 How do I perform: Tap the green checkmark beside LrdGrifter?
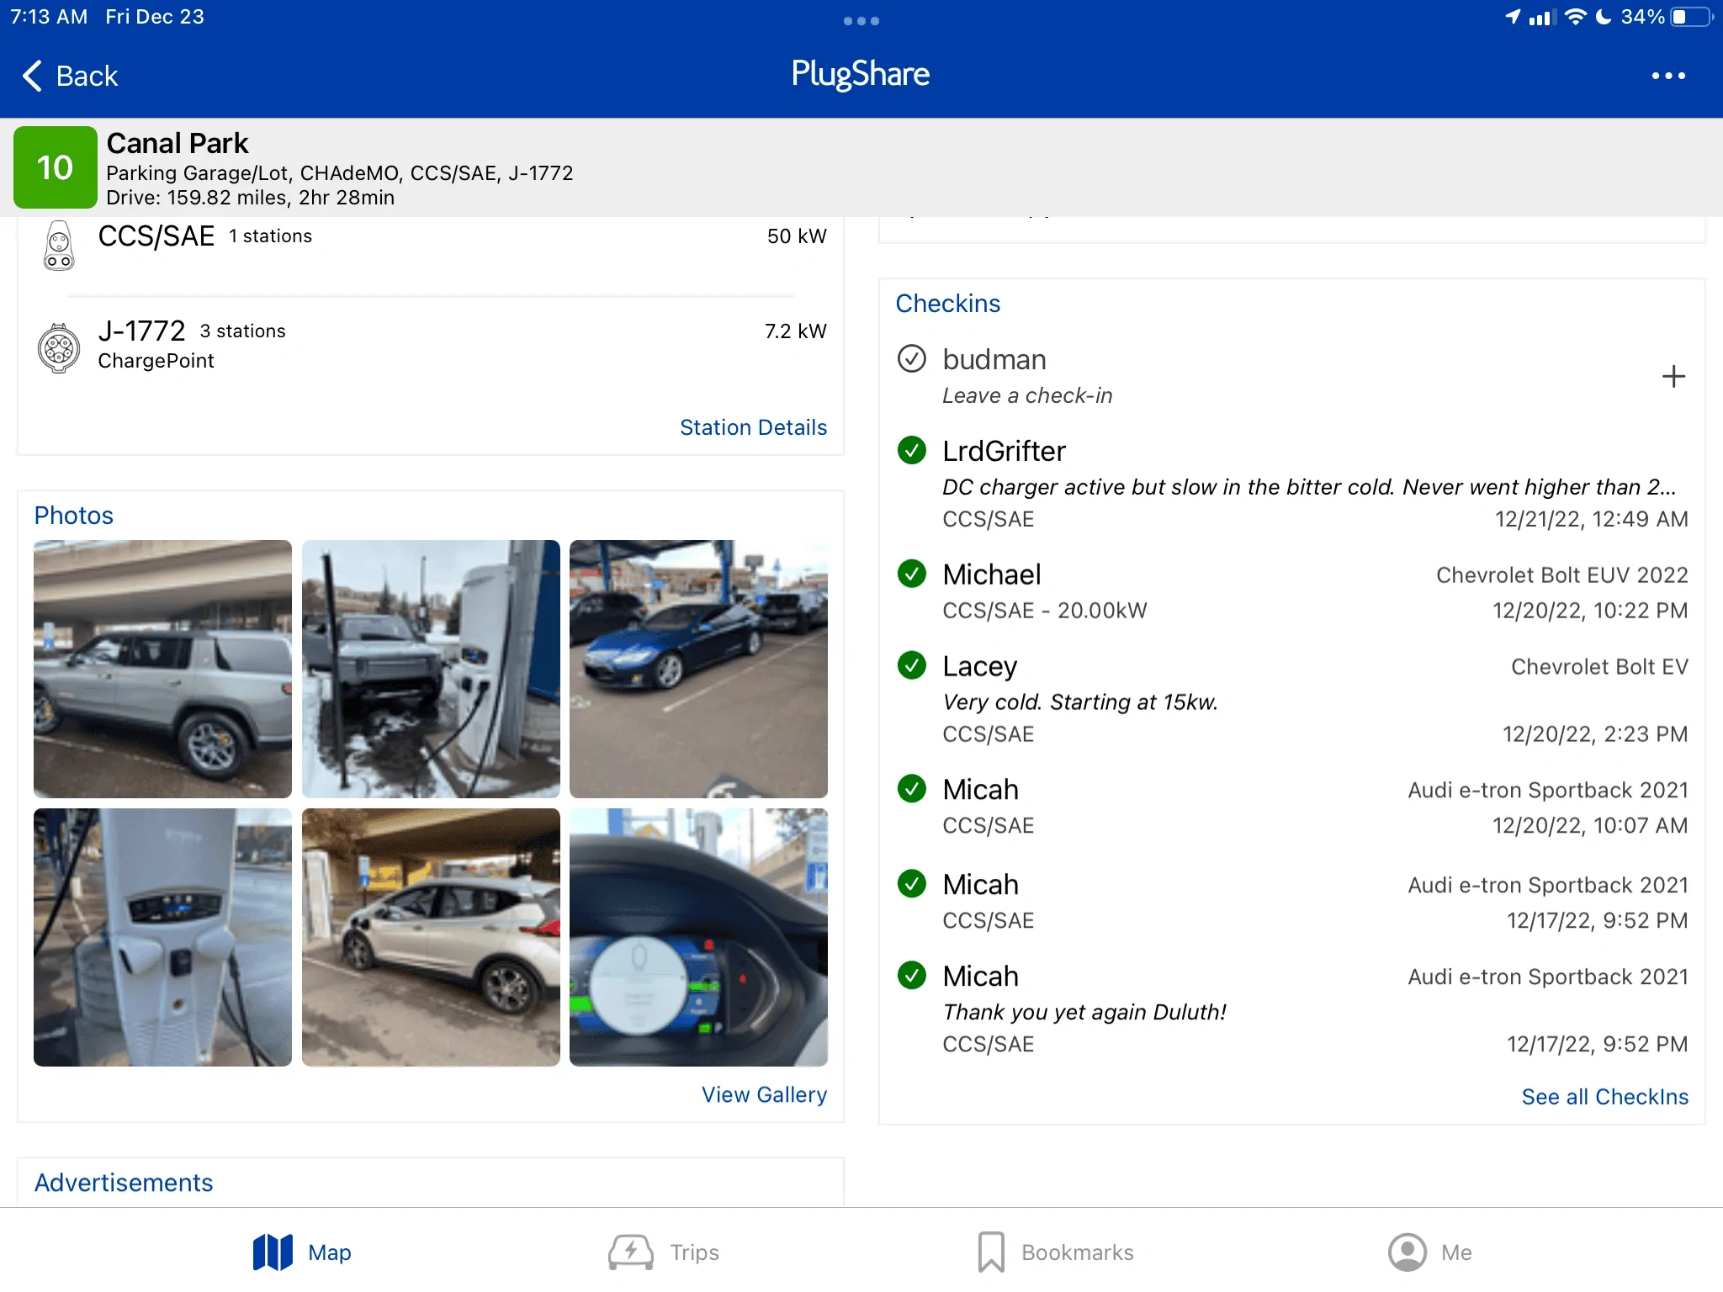912,451
